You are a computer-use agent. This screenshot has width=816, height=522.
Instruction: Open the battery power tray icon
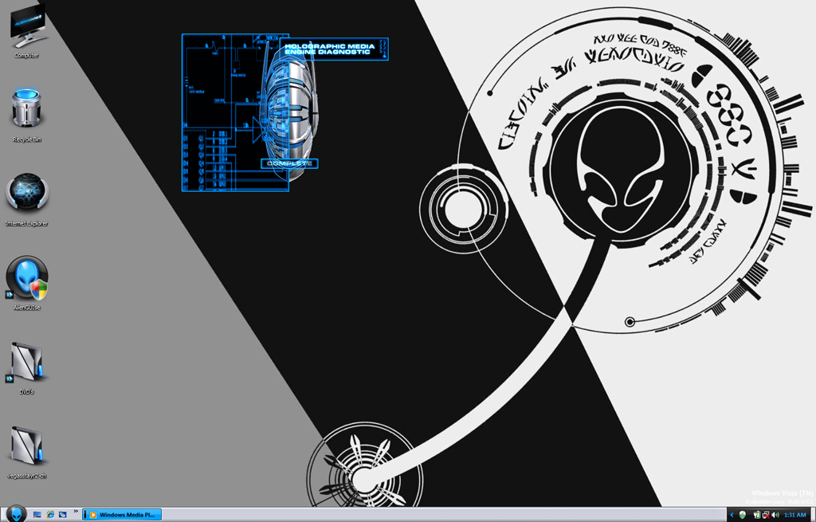click(757, 515)
